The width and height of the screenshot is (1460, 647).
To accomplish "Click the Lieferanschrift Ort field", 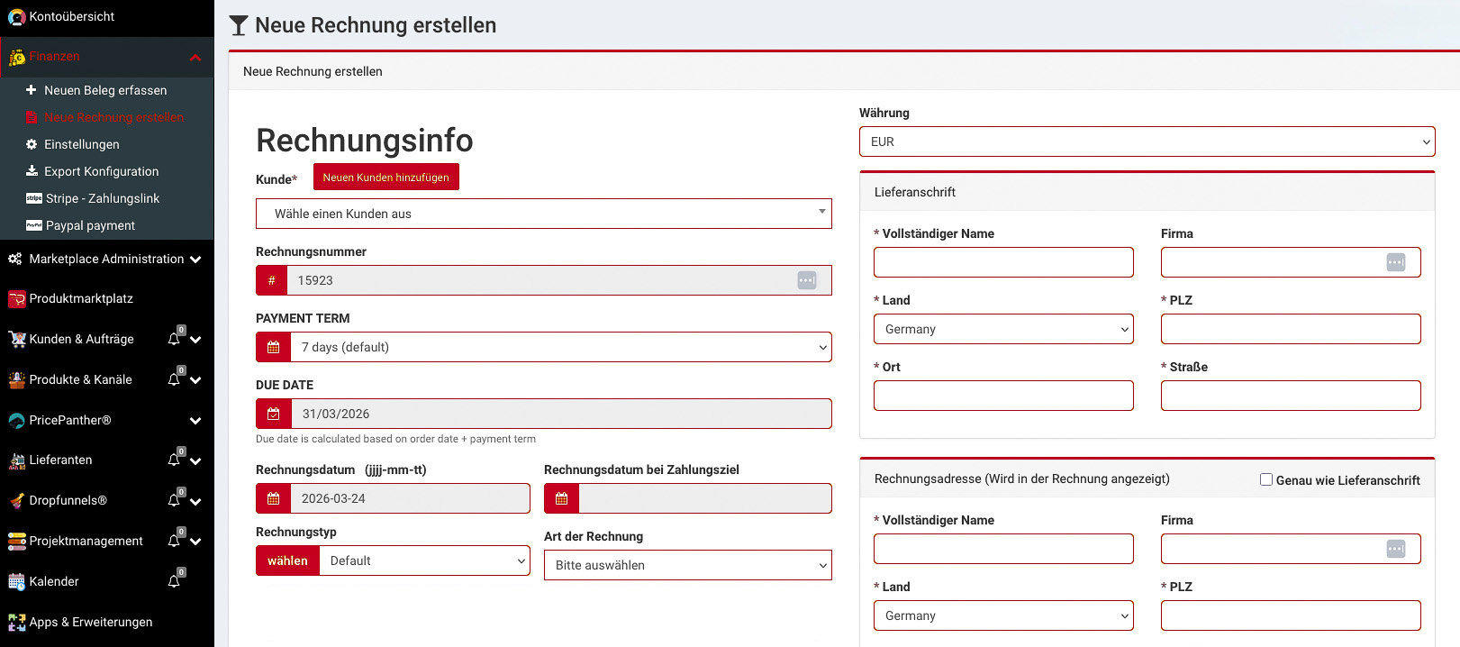I will 1003,396.
